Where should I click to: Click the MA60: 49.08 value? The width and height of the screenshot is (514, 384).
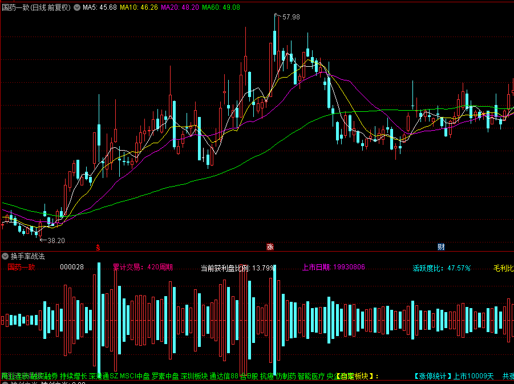pos(221,7)
